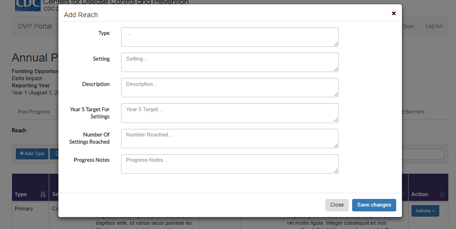Click the Save changes button
This screenshot has width=456, height=229.
coord(374,205)
